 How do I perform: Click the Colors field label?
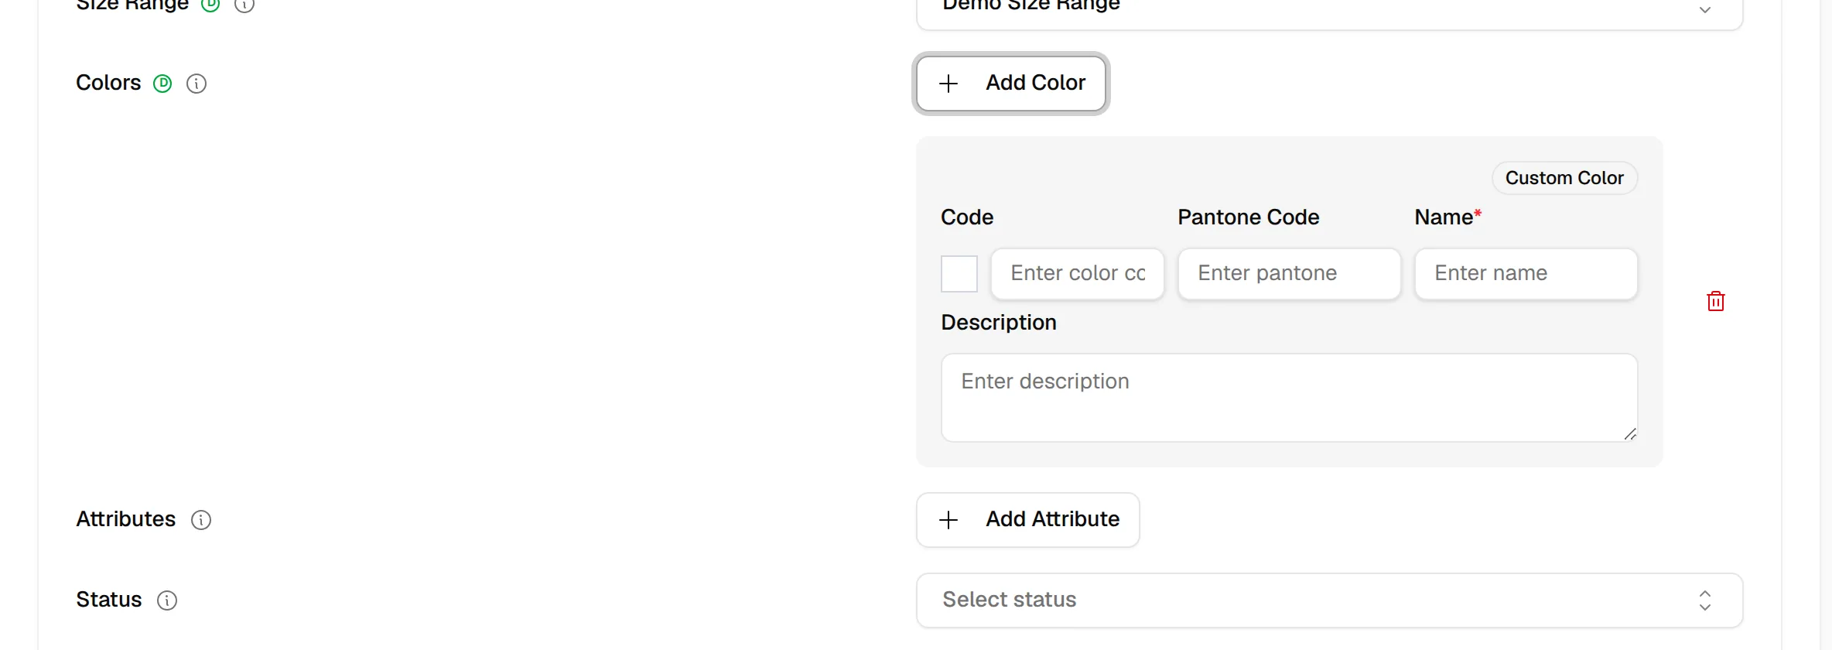tap(108, 83)
